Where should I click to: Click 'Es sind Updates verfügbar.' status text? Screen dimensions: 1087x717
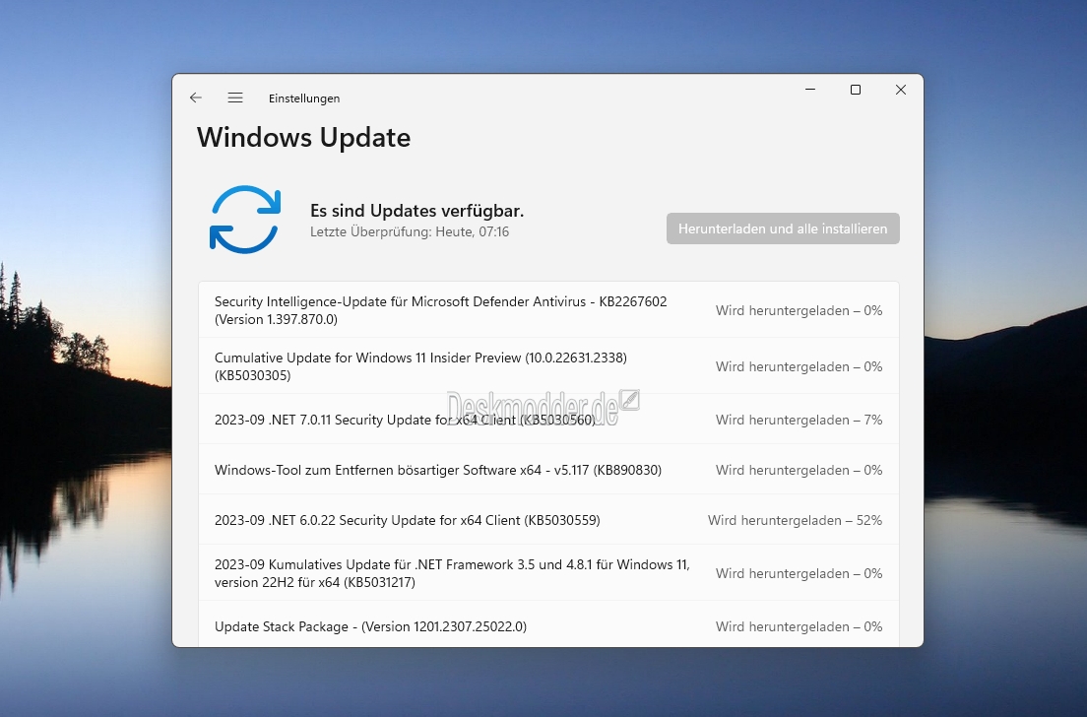(416, 211)
